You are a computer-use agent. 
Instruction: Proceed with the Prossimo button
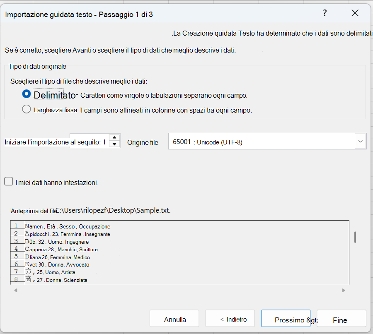(286, 318)
